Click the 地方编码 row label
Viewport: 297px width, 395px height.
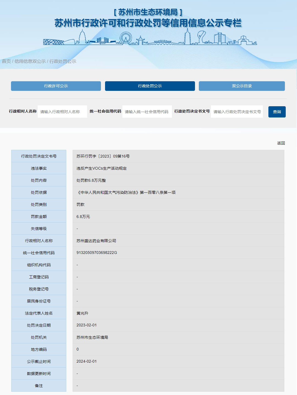point(39,349)
